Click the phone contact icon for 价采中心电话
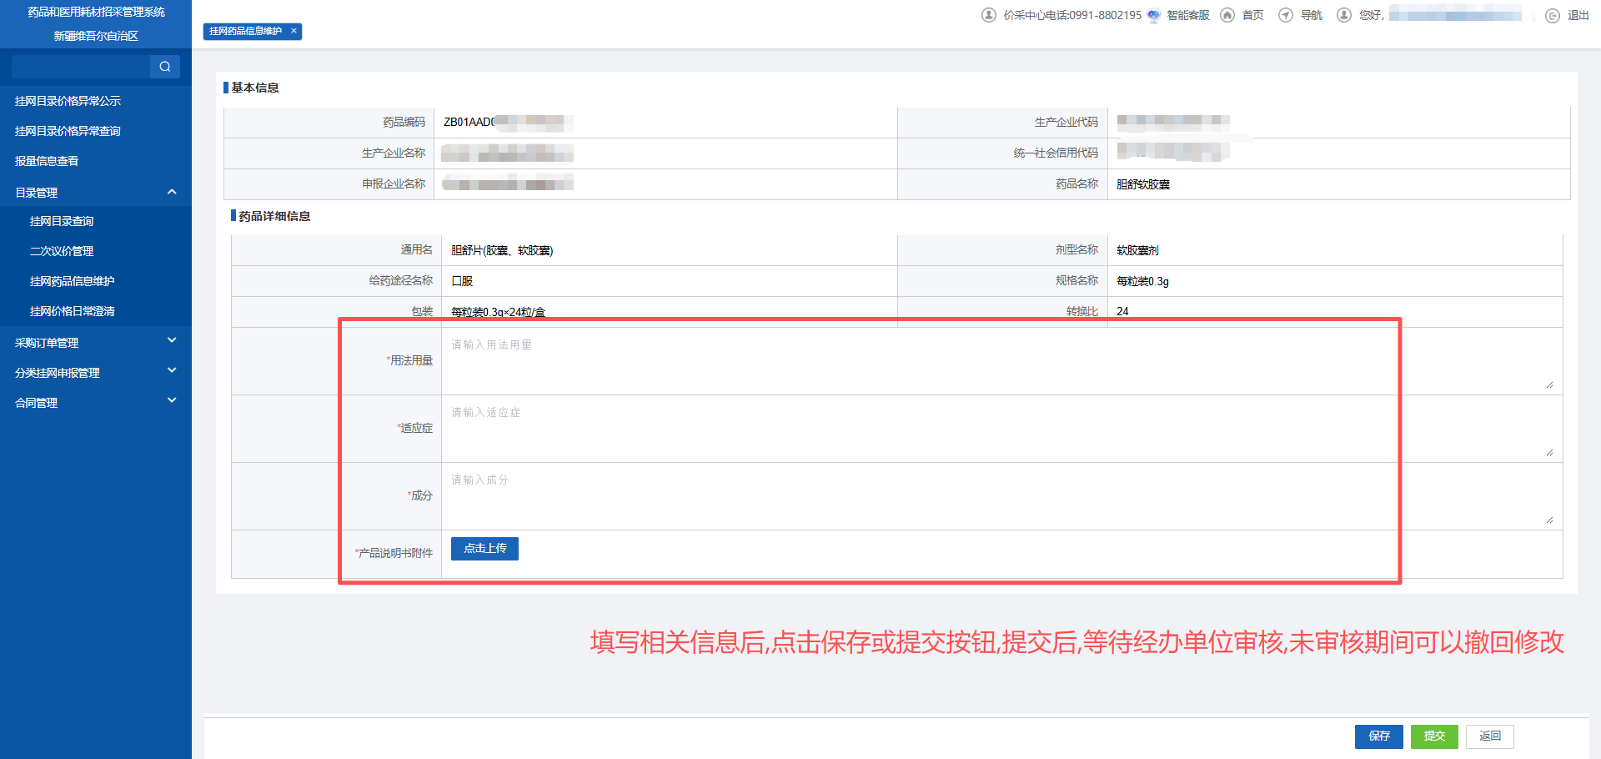 pyautogui.click(x=989, y=15)
